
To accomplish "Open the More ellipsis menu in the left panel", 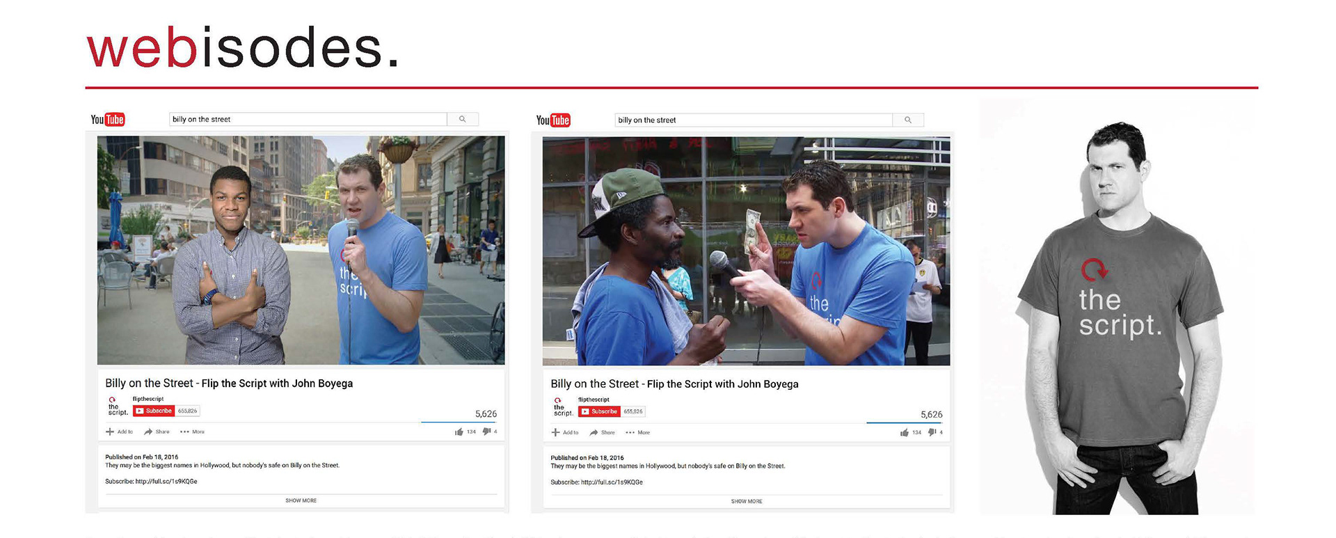I will pyautogui.click(x=184, y=432).
